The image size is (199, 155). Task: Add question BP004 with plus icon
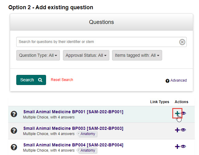coord(177,147)
